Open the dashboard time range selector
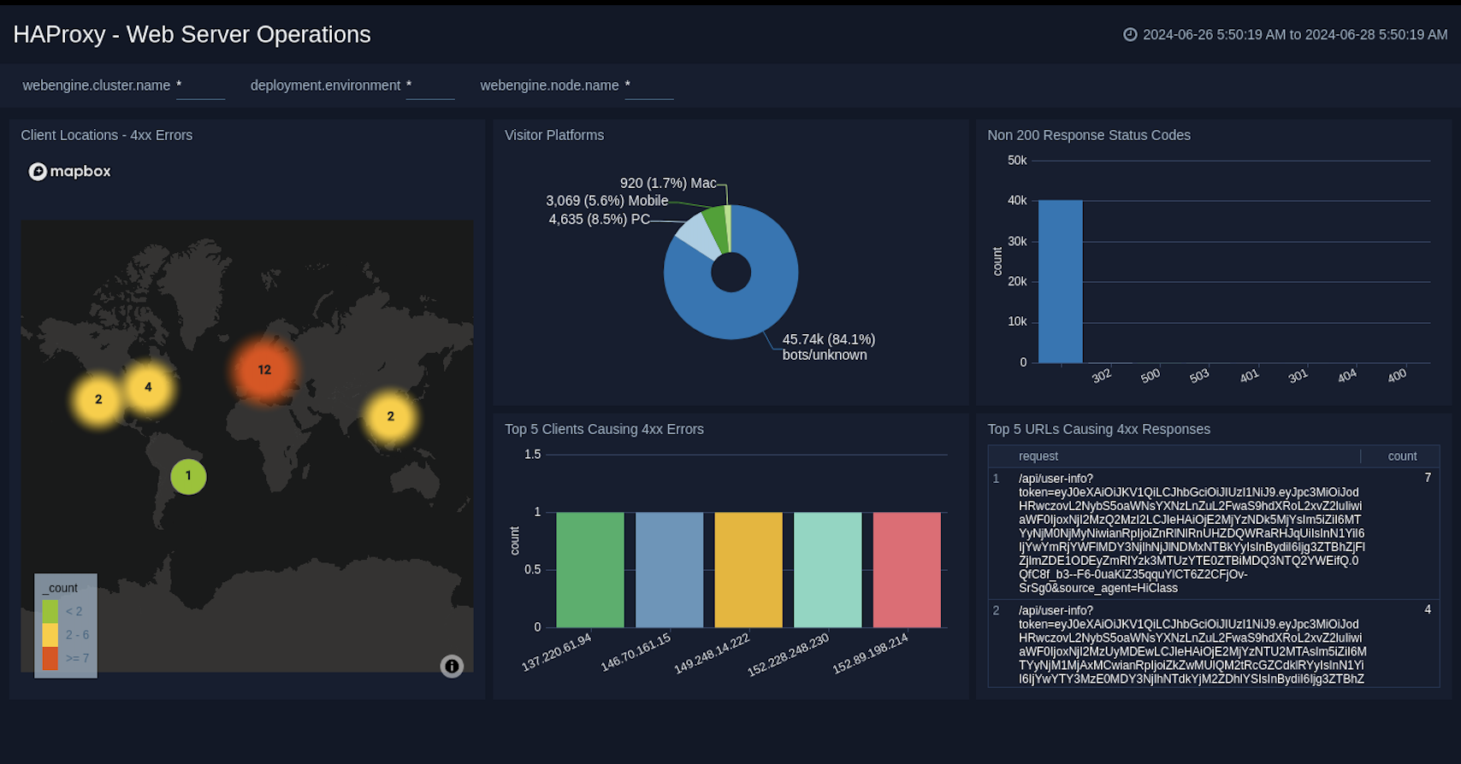The height and width of the screenshot is (764, 1461). point(1286,35)
